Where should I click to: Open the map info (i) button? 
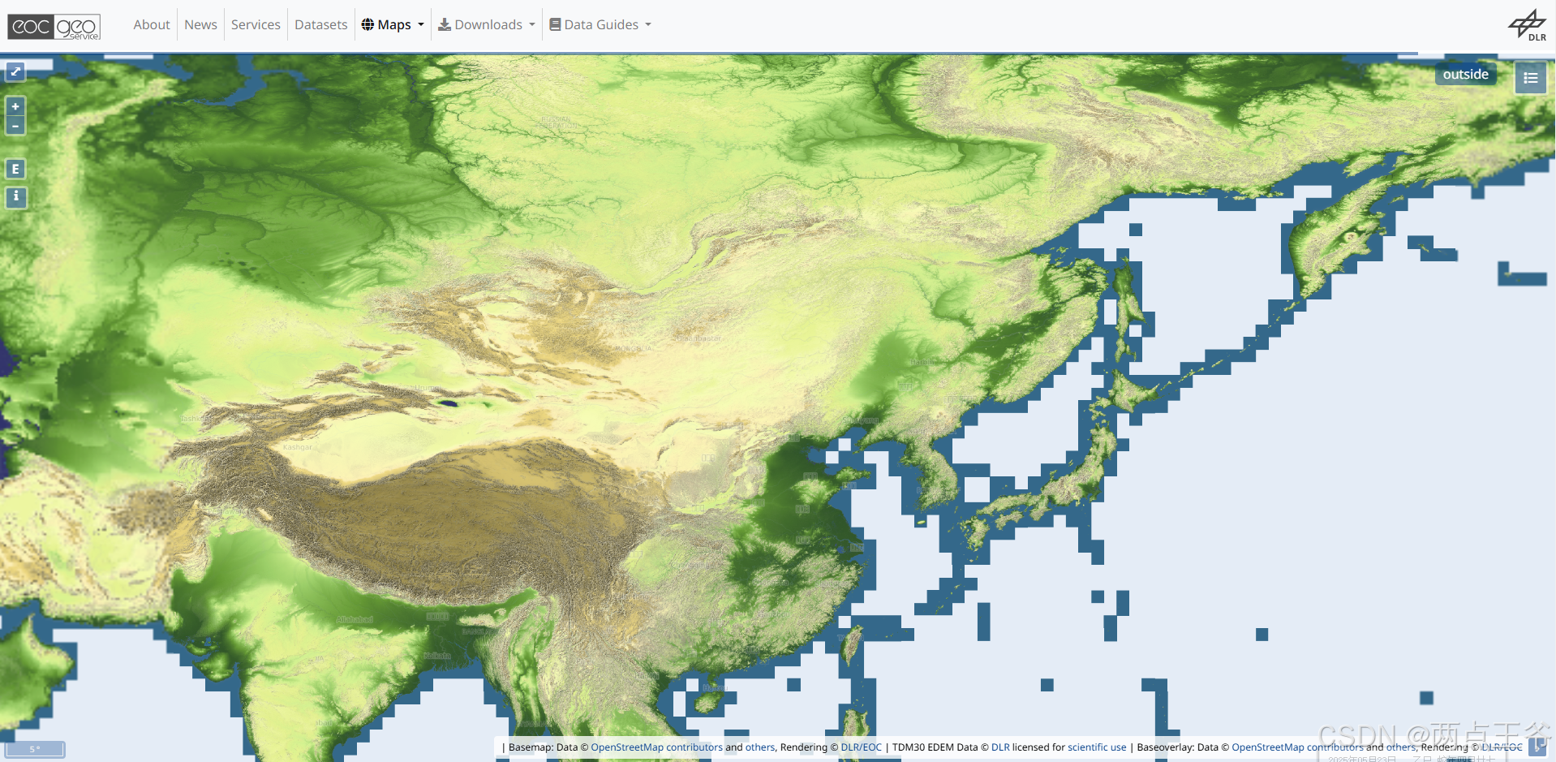pos(15,196)
